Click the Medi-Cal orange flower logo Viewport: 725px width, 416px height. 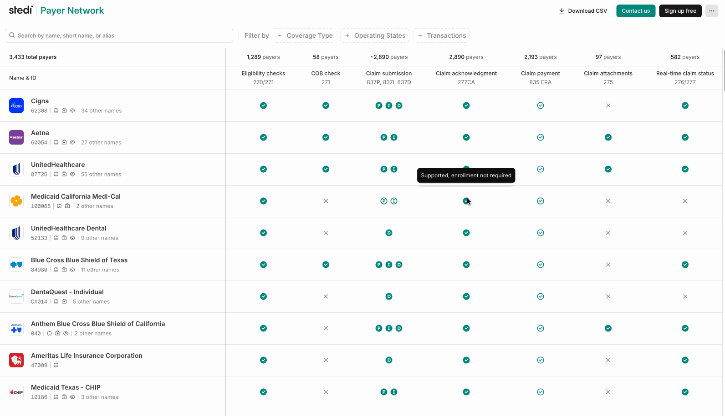16,201
